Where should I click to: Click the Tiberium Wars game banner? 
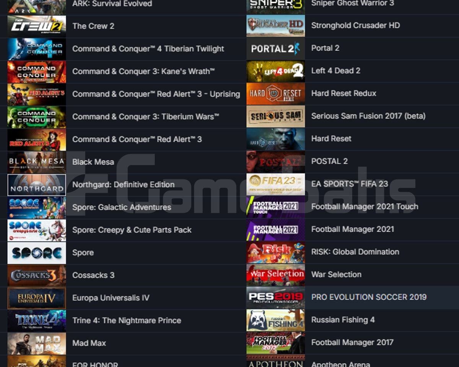37,117
